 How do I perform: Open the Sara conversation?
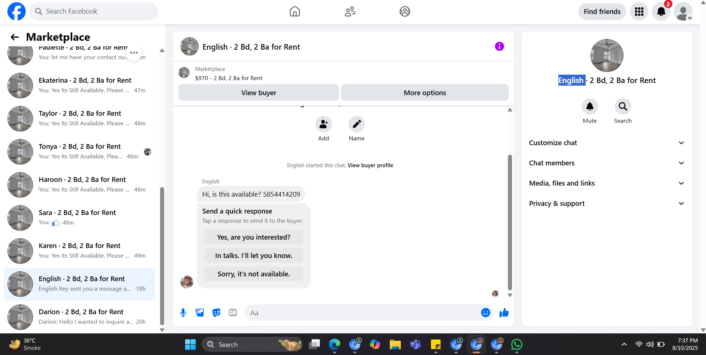79,218
